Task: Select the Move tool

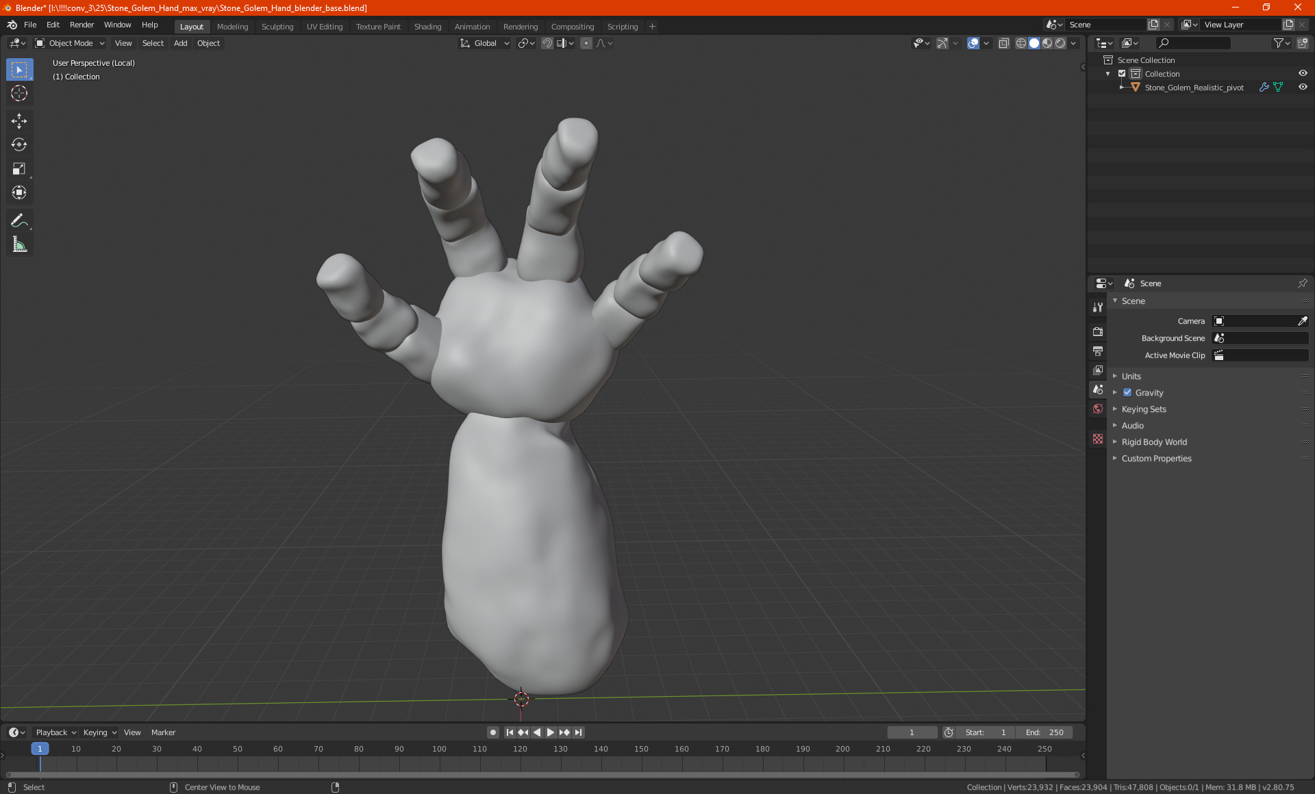Action: pos(19,121)
